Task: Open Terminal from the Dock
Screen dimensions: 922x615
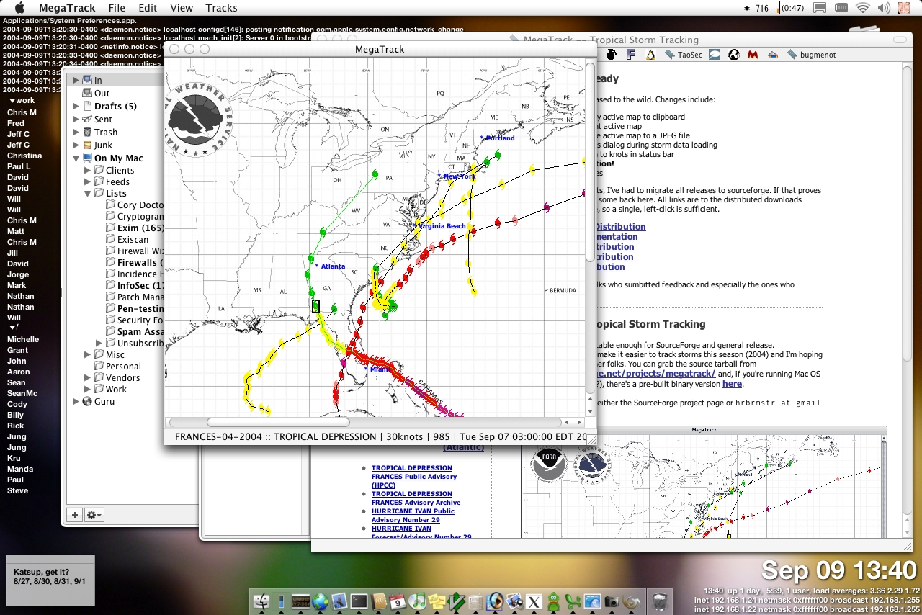Action: pos(359,601)
